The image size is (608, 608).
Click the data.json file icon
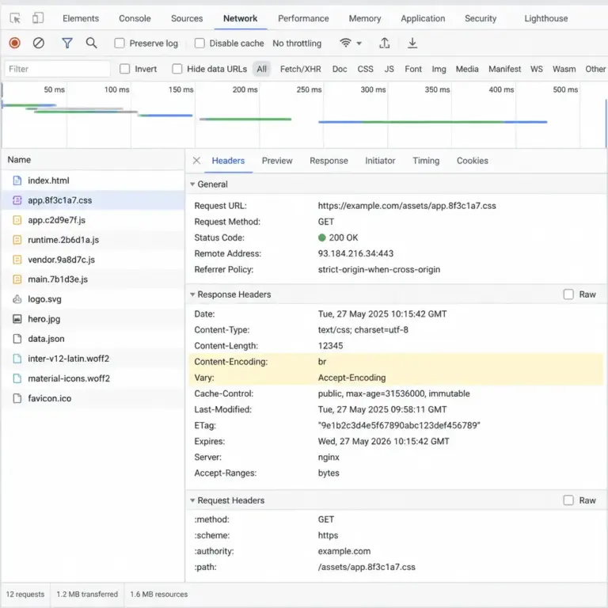[17, 339]
